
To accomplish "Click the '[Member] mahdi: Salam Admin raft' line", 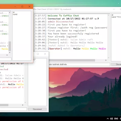I will pyautogui.click(x=70, y=40).
